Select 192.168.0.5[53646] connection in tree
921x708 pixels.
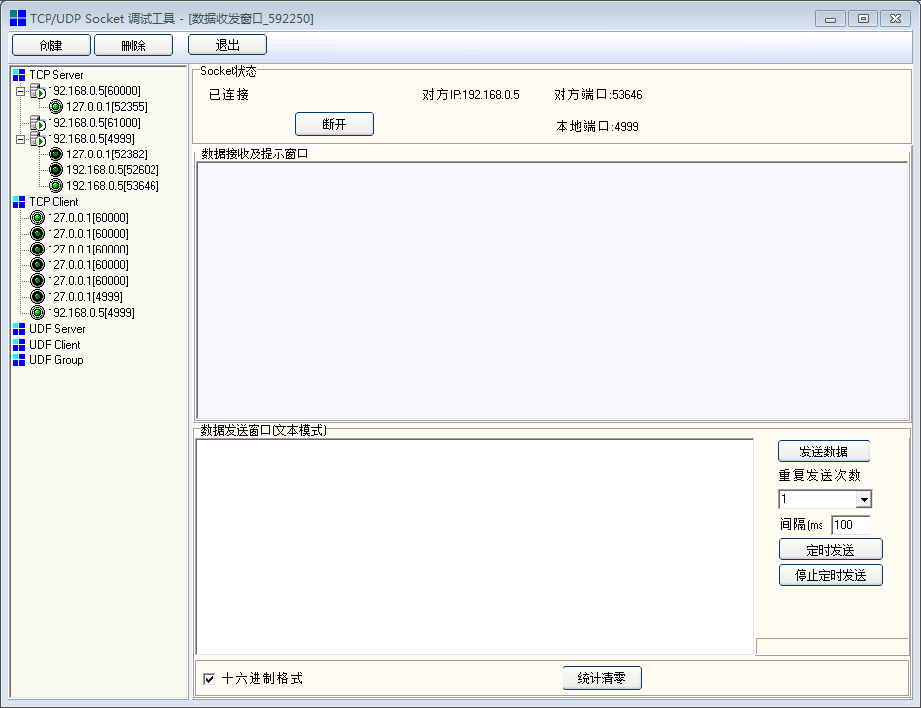pos(112,186)
